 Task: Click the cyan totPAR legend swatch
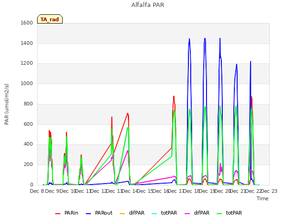155,214
